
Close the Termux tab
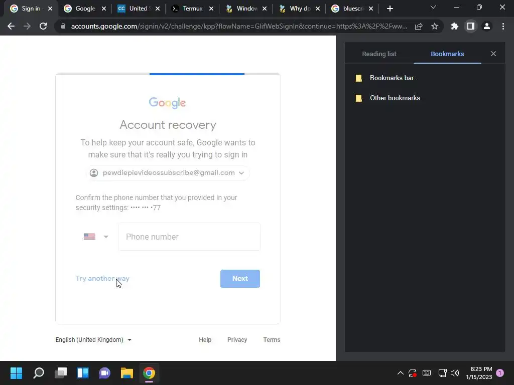[x=211, y=9]
